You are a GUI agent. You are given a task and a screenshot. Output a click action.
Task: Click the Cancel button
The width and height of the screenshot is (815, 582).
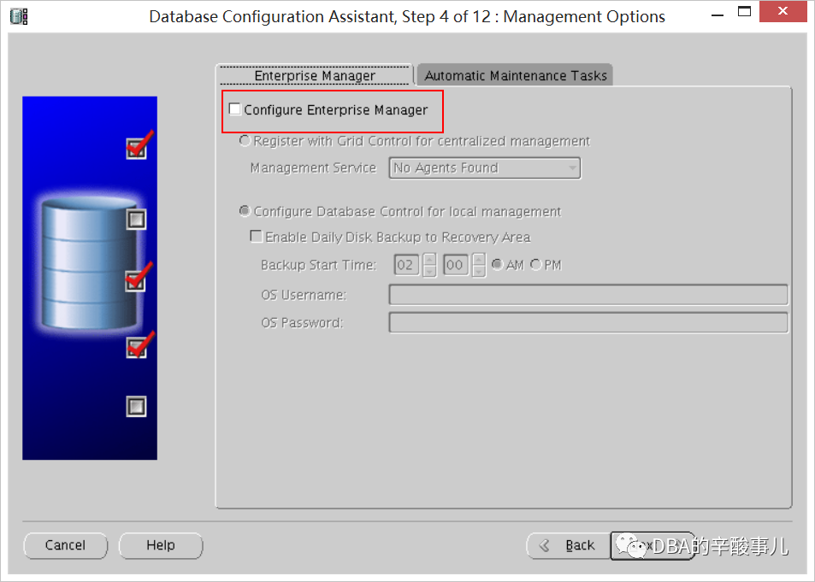pyautogui.click(x=66, y=545)
